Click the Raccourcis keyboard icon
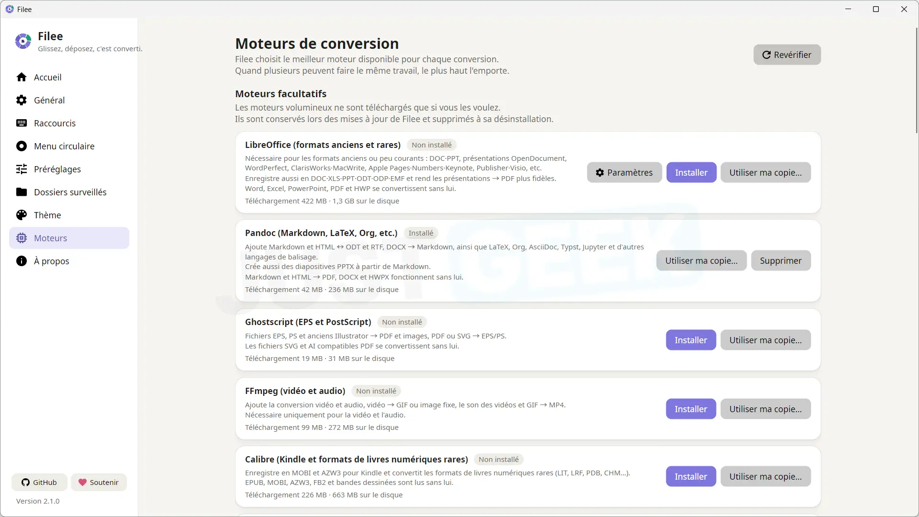Image resolution: width=919 pixels, height=517 pixels. [x=22, y=123]
